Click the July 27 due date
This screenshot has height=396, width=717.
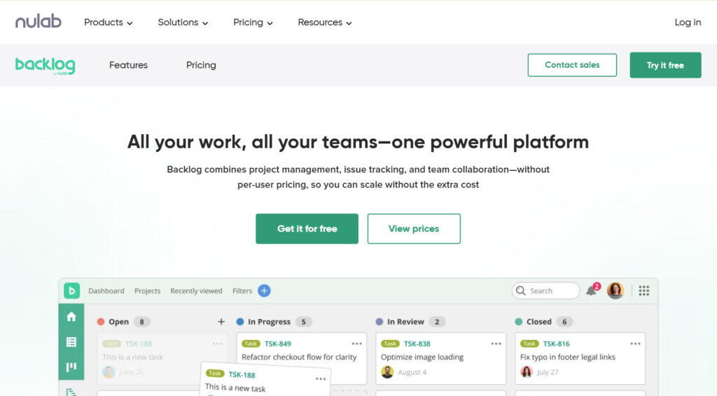(x=548, y=372)
